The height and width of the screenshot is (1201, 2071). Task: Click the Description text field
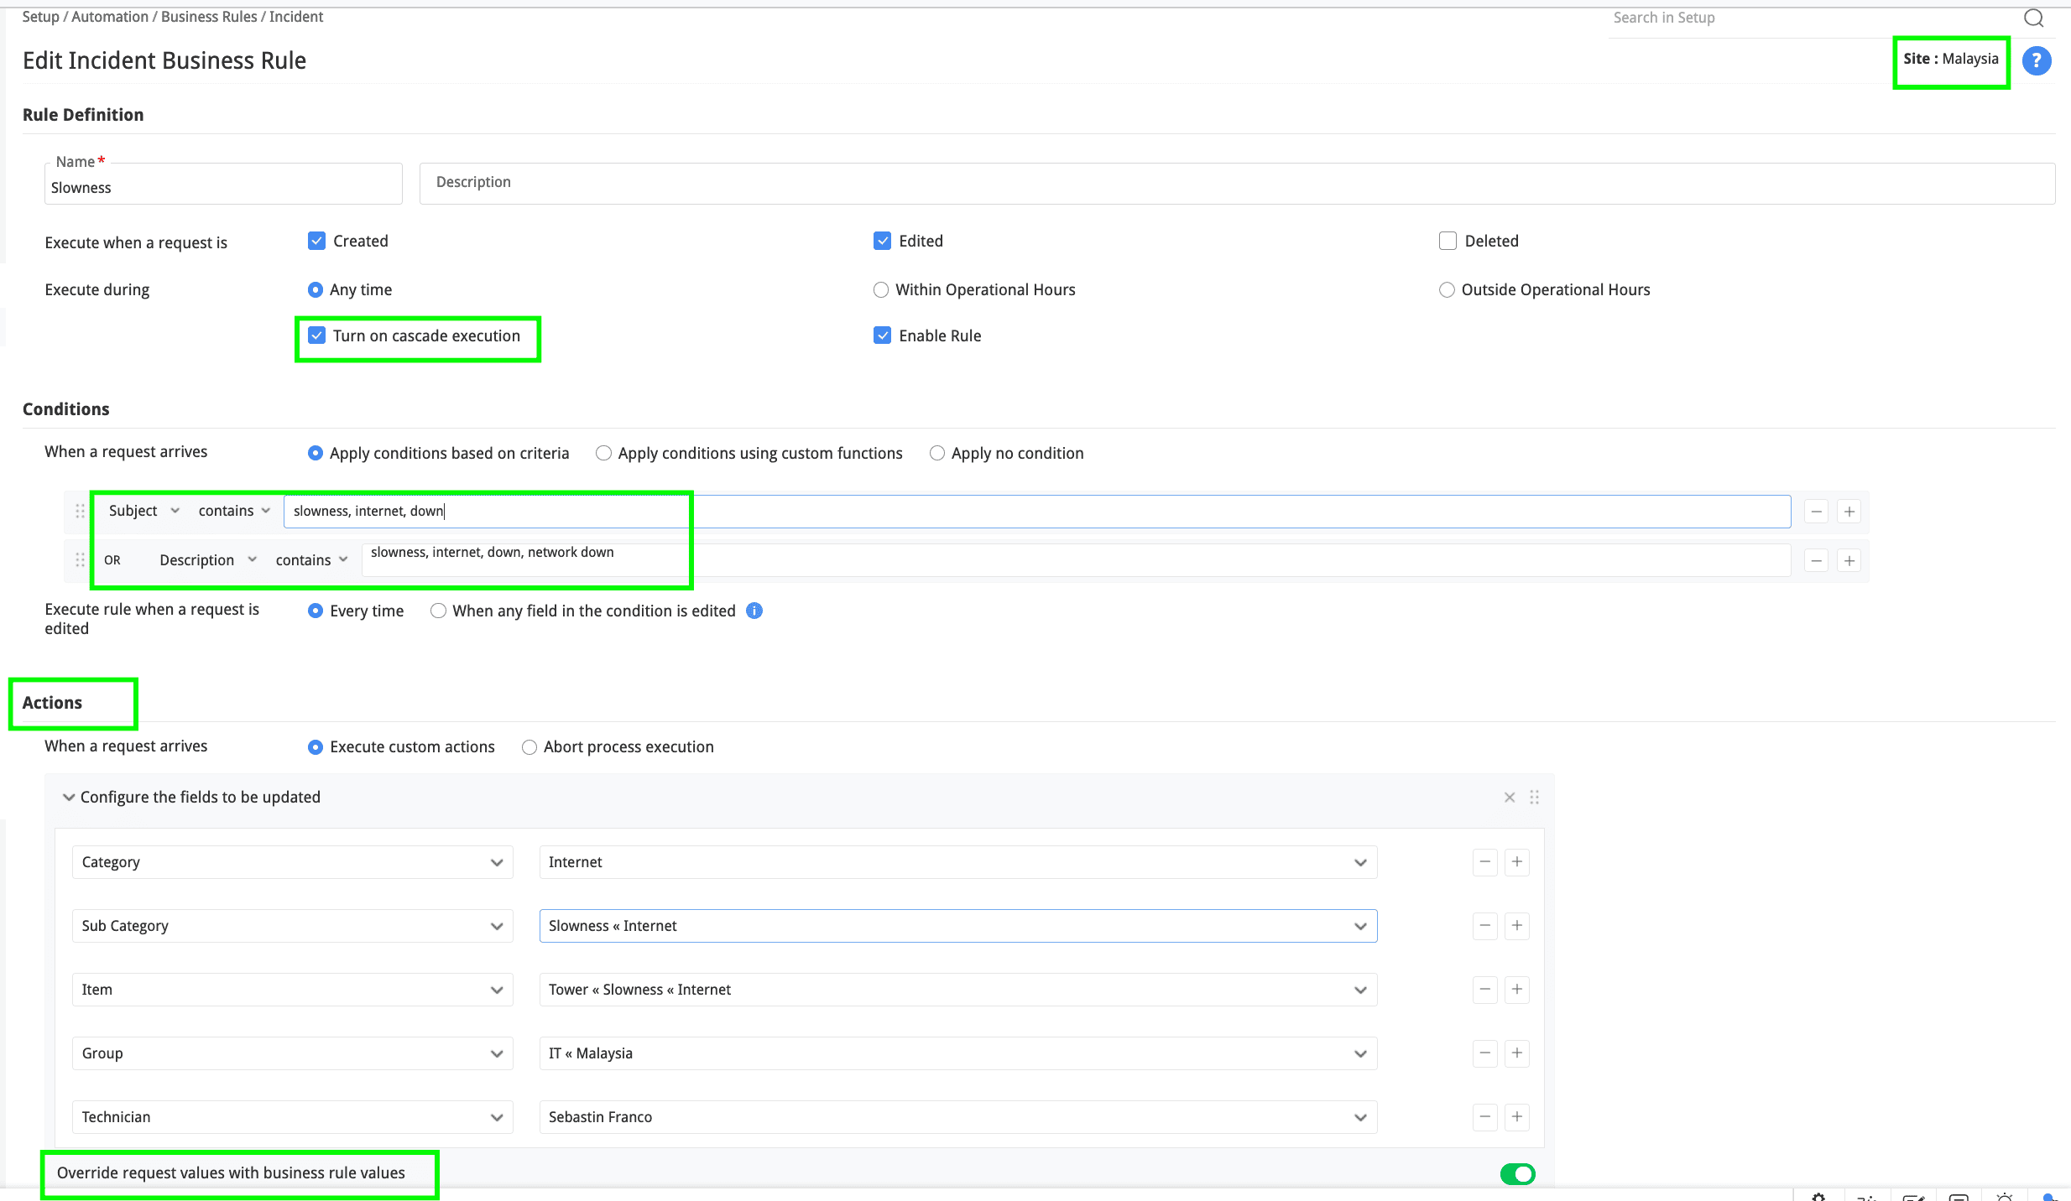(x=1236, y=183)
